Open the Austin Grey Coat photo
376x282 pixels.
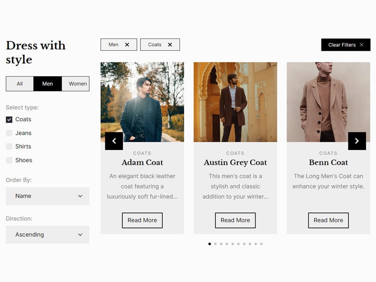[235, 102]
